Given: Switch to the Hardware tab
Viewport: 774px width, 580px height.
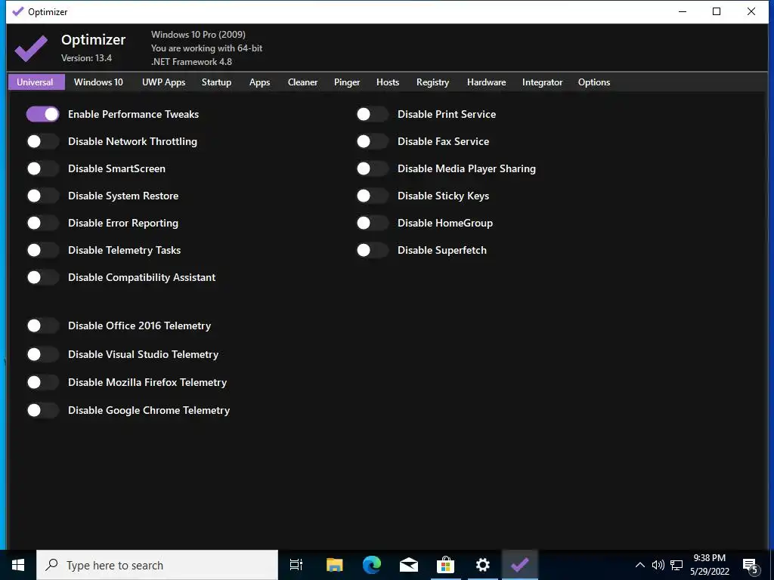Looking at the screenshot, I should pos(486,82).
